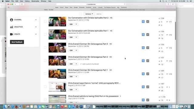Image resolution: width=194 pixels, height=109 pixels.
Task: Check the box for Extravaganza Part 1
Action: [x=45, y=74]
